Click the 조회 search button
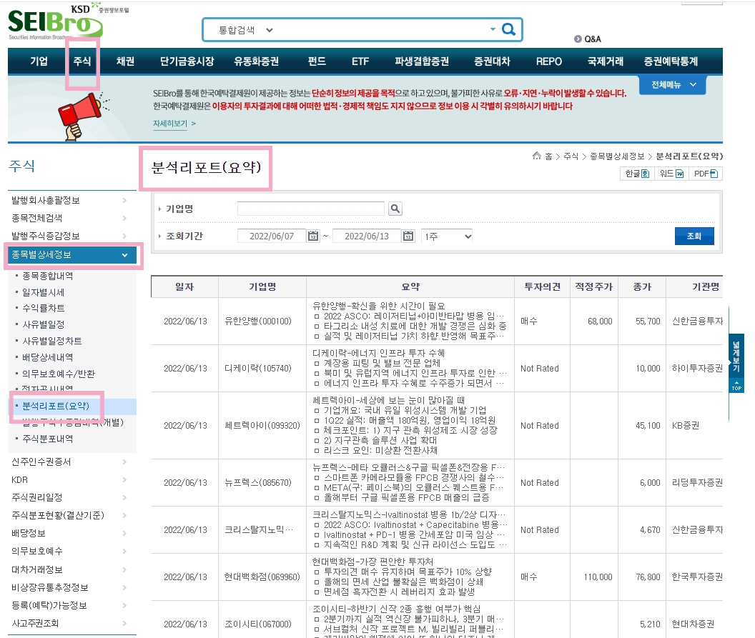The height and width of the screenshot is (638, 755). 694,236
